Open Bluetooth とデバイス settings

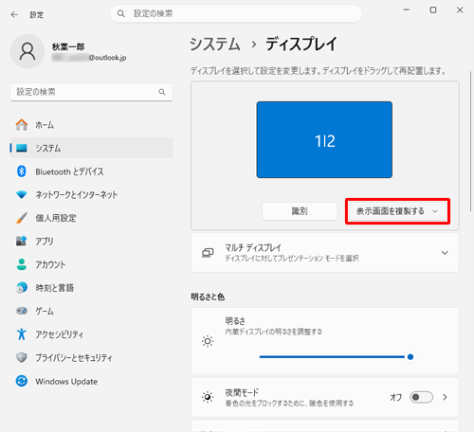(91, 171)
